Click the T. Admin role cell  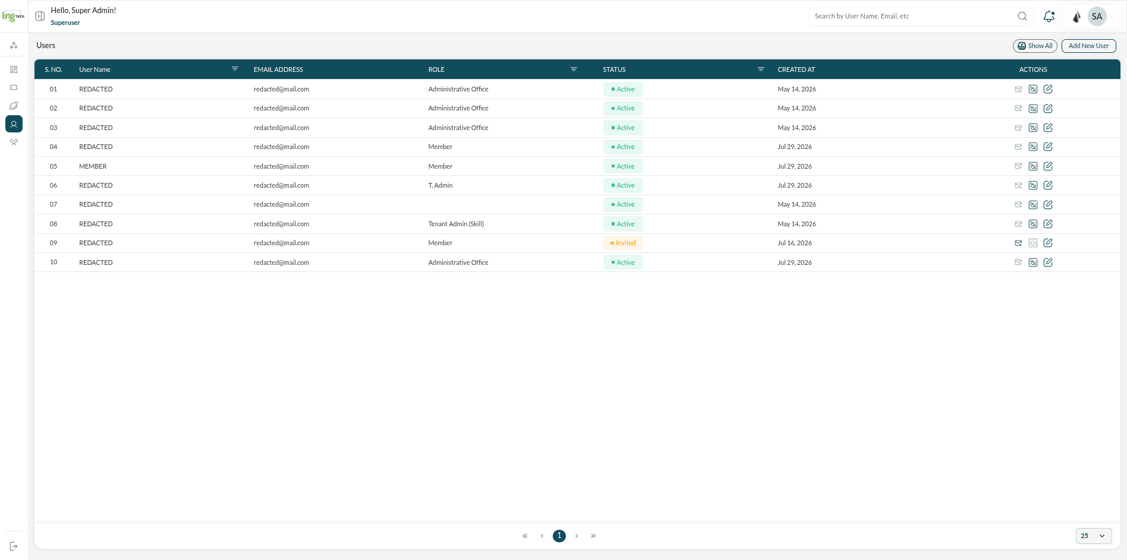point(440,185)
